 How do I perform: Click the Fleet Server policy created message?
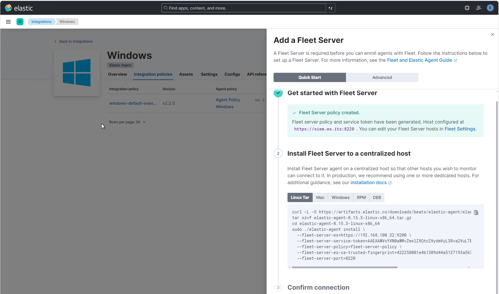pyautogui.click(x=329, y=112)
